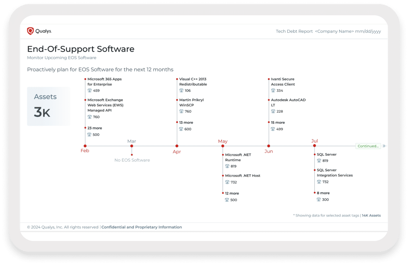Click Tech Debt Report header text
Viewport: 408px width, 265px height.
coord(294,31)
